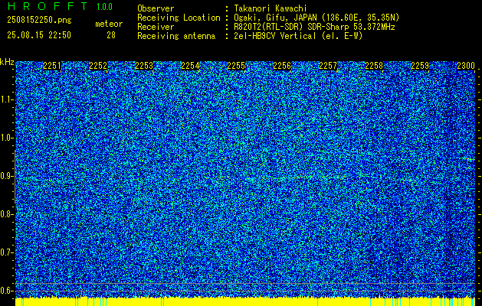Select the R820T2(RTL-SDR) SDR-Sharp 53.372MHz value
Viewport: 482px width, 306px height.
pos(314,27)
